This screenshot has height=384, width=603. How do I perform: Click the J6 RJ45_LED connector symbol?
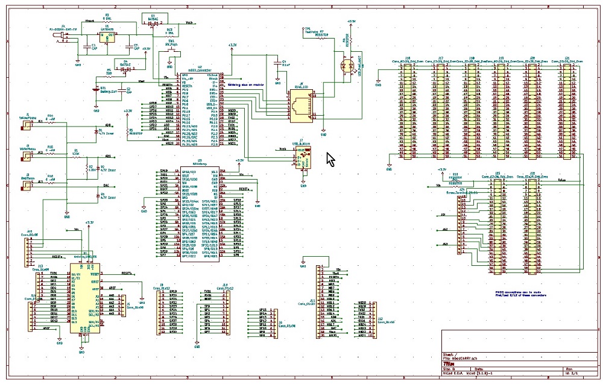tap(301, 104)
